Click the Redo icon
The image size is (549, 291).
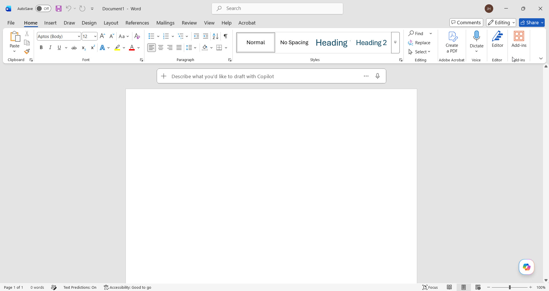pyautogui.click(x=82, y=9)
